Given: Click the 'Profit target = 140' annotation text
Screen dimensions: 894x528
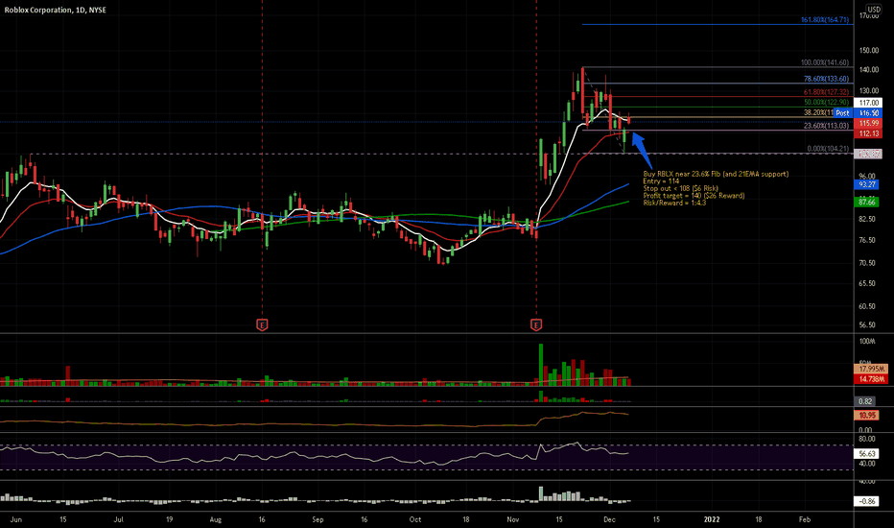Looking at the screenshot, I should pos(694,195).
